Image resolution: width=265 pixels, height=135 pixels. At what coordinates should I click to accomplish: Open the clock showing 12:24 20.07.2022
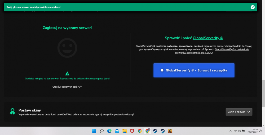pos(253,131)
